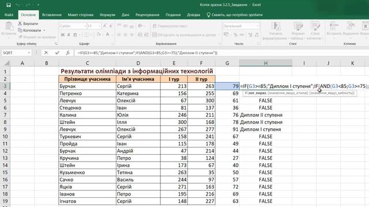
Task: Open the font size 11 dropdown
Action: click(100, 26)
